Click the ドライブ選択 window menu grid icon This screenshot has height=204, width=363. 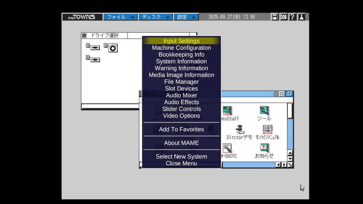(x=84, y=36)
